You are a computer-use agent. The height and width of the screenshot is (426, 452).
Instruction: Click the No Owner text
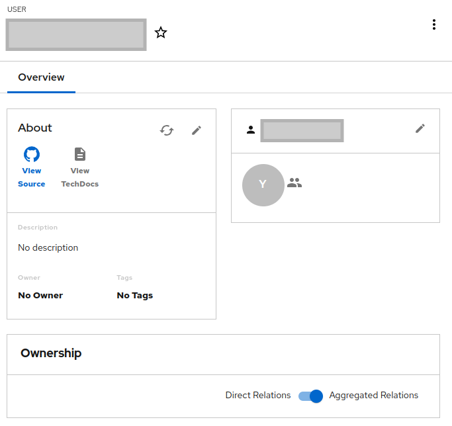[x=40, y=296]
